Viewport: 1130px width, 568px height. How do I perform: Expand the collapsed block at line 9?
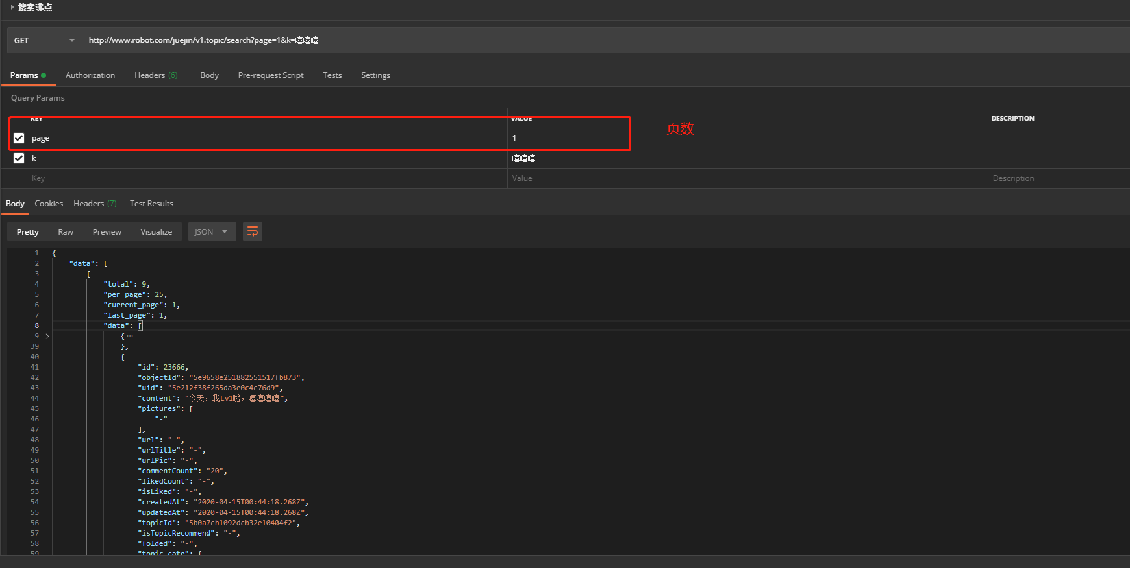click(47, 336)
